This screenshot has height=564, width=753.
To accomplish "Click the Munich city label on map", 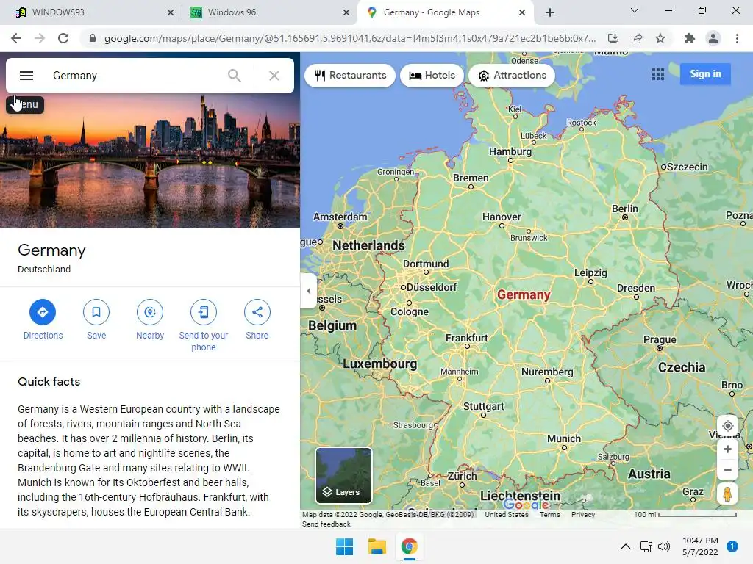I will click(x=564, y=438).
